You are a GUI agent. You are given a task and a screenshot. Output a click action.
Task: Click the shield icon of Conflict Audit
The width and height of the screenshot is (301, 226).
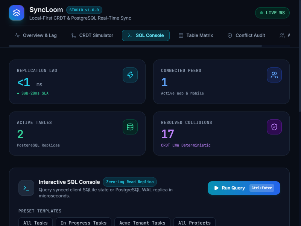tap(230, 35)
